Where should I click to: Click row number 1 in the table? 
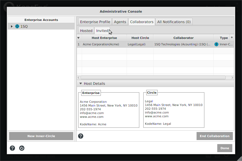click(x=79, y=44)
